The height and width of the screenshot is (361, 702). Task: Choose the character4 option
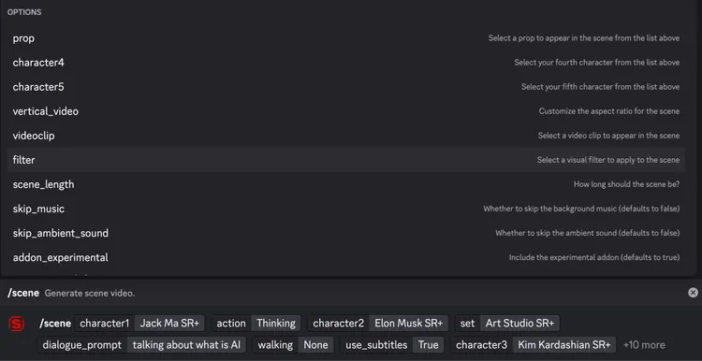coord(346,63)
